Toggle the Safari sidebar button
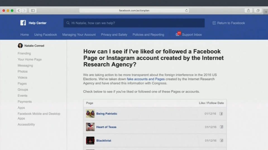The width and height of the screenshot is (268, 150). [x=33, y=11]
